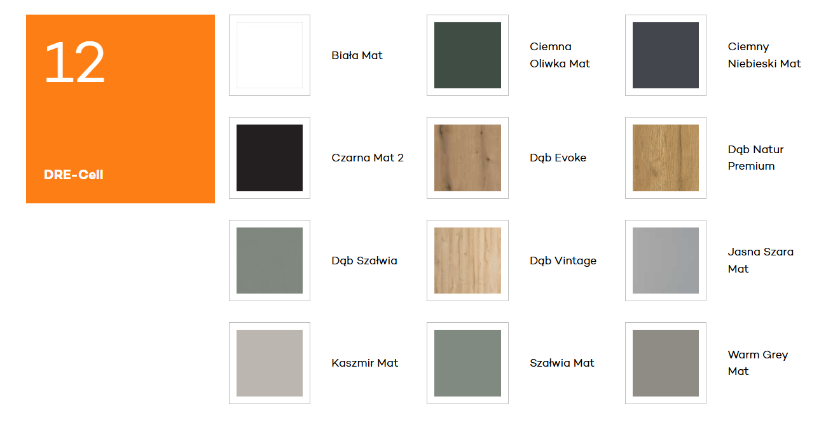Select the Kaszmir Mat swatch

[x=270, y=363]
